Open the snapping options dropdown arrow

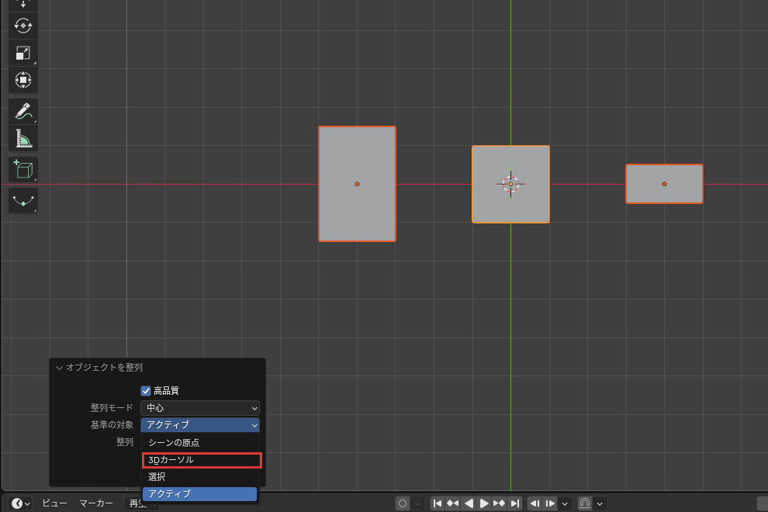[x=600, y=503]
